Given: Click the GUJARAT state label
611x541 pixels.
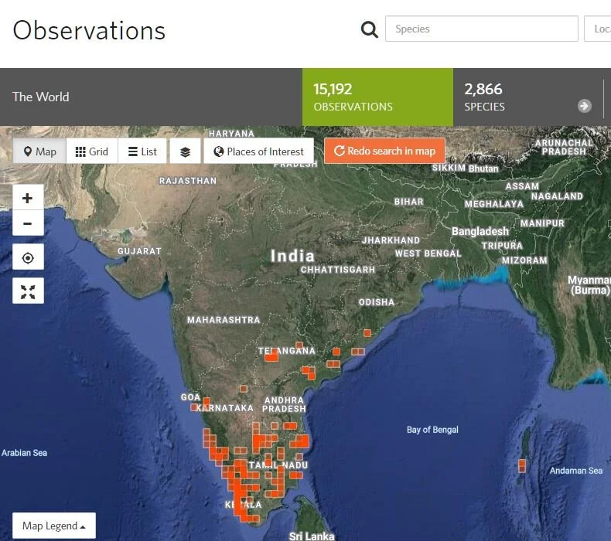Looking at the screenshot, I should [139, 251].
